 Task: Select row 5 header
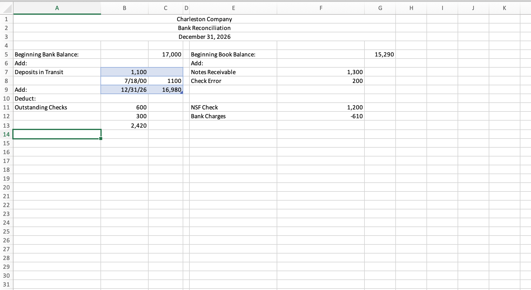(6, 54)
